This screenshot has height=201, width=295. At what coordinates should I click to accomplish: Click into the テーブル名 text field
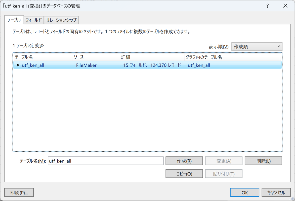click(105, 161)
